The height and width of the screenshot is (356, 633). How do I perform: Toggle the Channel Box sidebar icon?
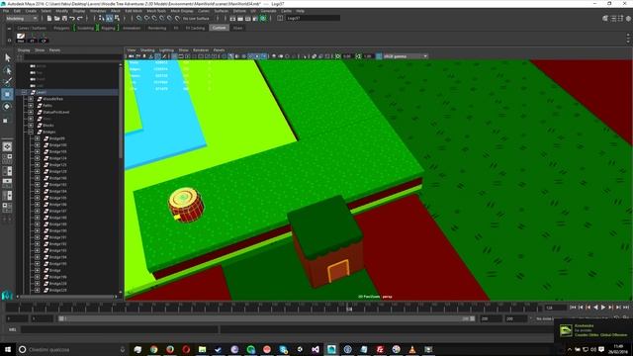click(x=628, y=18)
